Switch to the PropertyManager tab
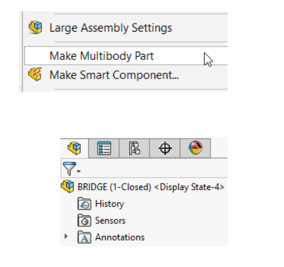 pos(104,148)
